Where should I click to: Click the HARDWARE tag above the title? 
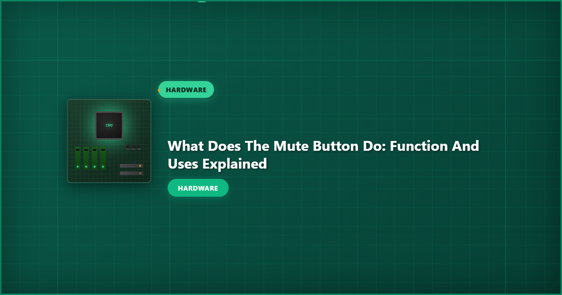(x=186, y=89)
